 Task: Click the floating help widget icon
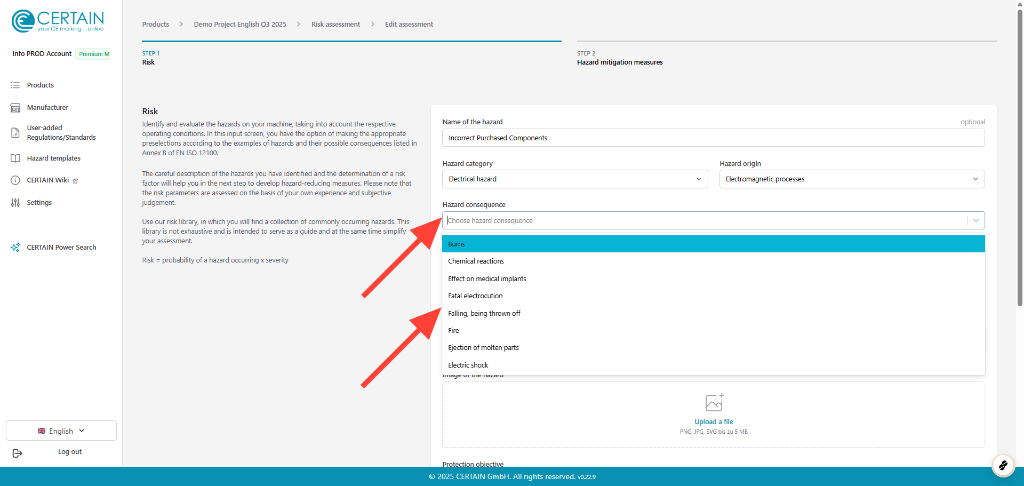click(x=1003, y=465)
